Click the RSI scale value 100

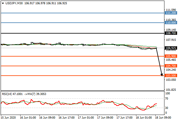point(167,93)
